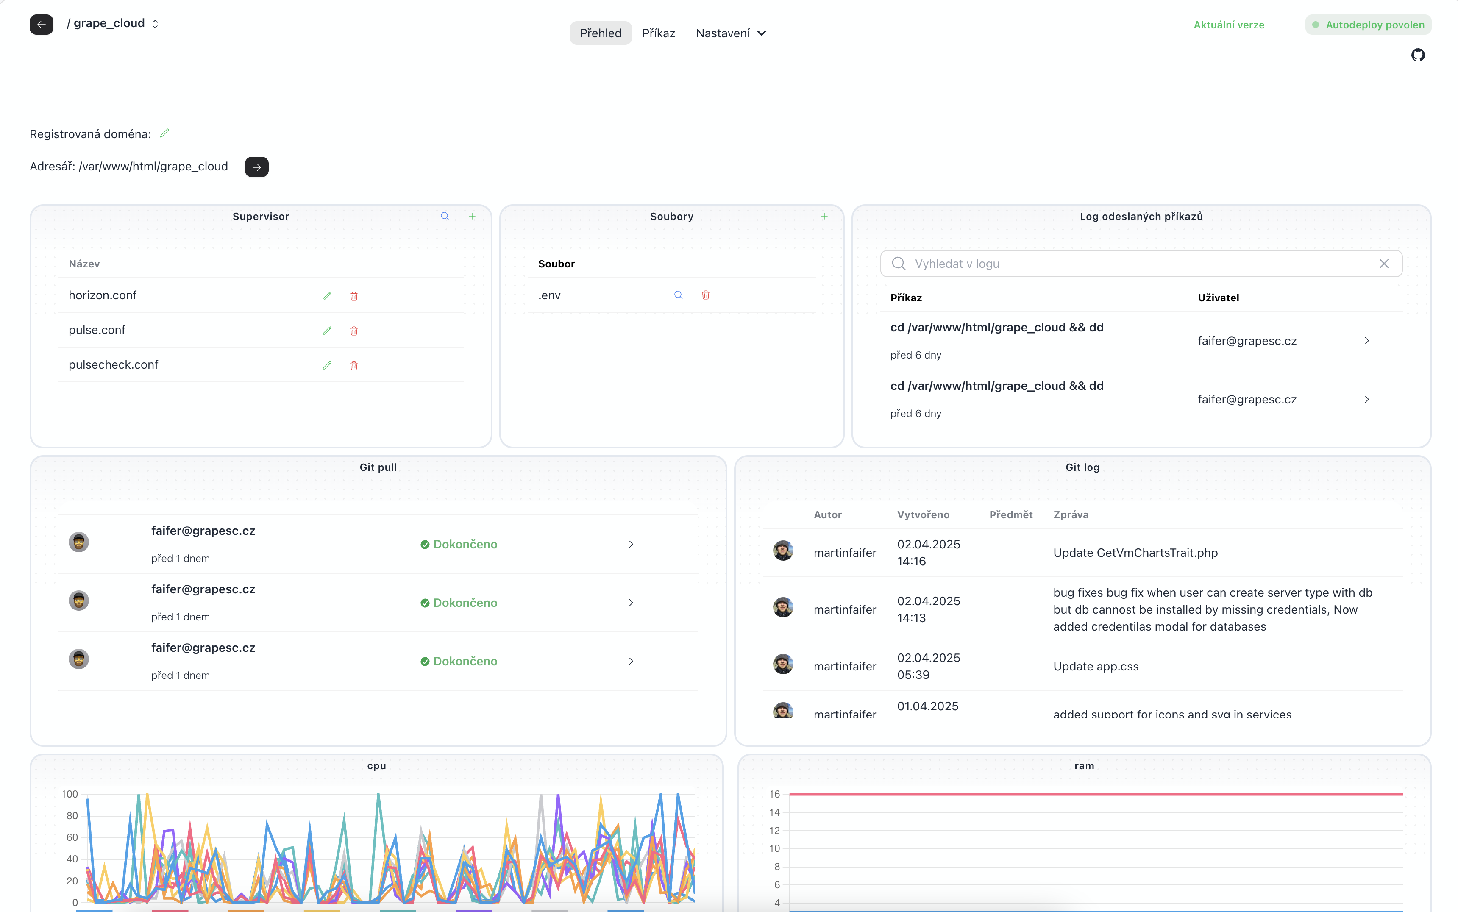This screenshot has width=1458, height=912.
Task: Add a new file in Soubory
Action: (x=824, y=216)
